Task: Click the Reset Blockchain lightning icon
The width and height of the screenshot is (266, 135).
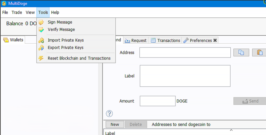Action: 41,58
